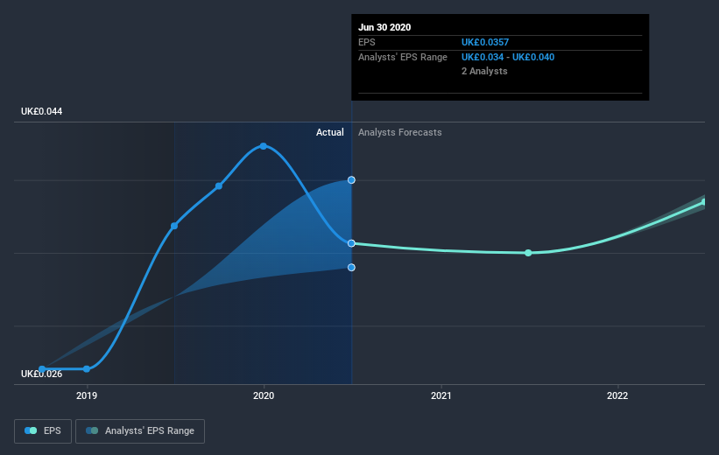Select the upper analyst range point at Jun 2020
The image size is (719, 455).
[x=351, y=180]
